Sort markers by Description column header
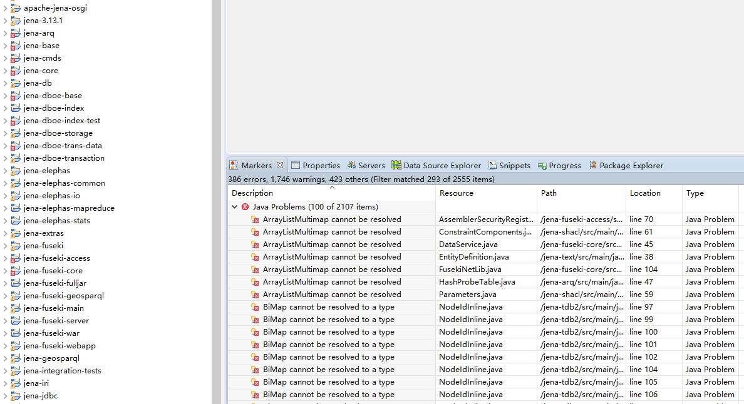Viewport: 744px width, 404px height. pos(331,193)
